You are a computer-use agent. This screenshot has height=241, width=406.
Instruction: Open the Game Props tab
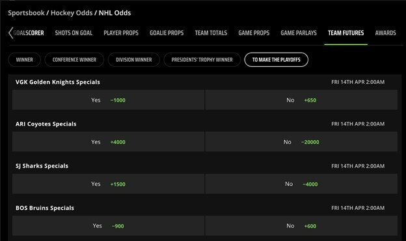[254, 33]
